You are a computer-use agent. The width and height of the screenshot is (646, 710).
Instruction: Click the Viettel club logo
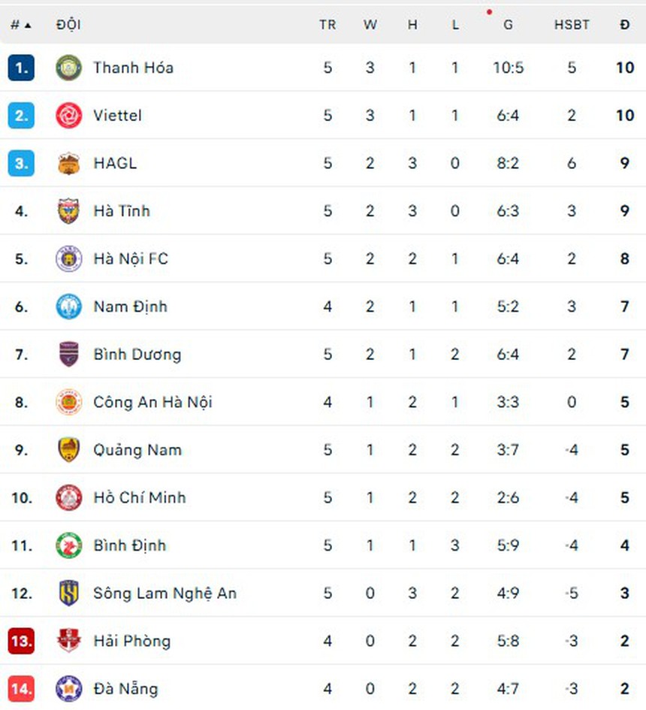tap(70, 116)
